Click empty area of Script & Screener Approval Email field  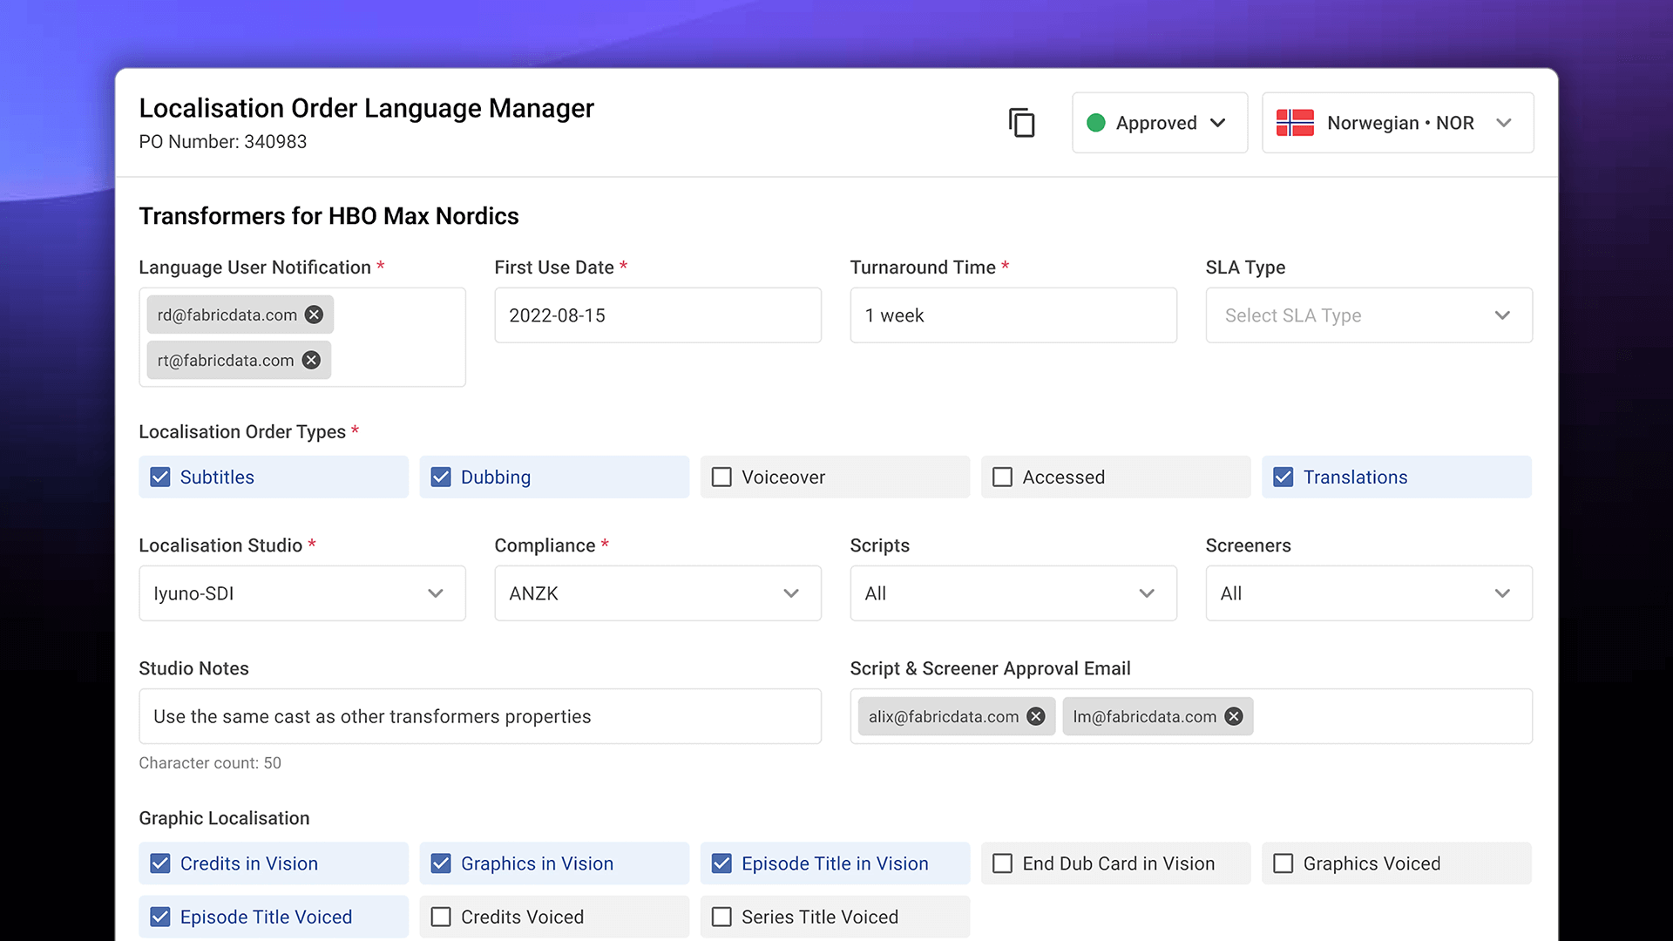coord(1392,716)
